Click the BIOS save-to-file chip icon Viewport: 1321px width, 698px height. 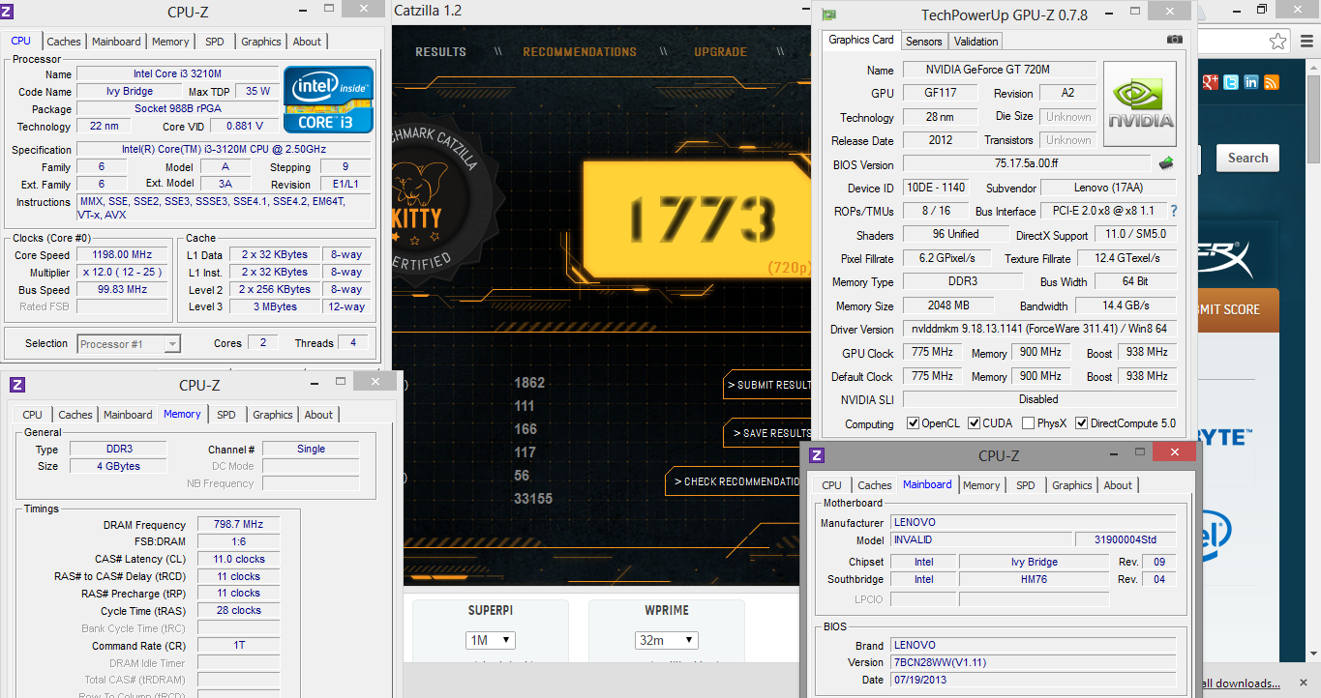pos(1166,163)
